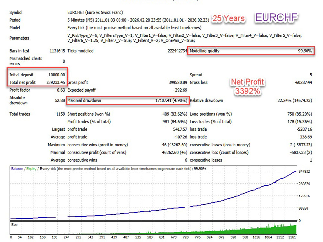Select the Initial deposit value 10000.00
323x242 pixels.
pyautogui.click(x=57, y=75)
